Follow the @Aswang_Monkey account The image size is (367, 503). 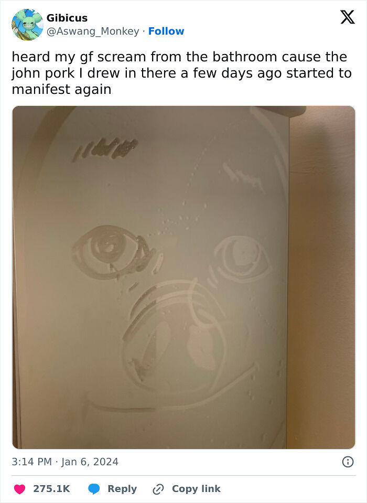point(166,31)
